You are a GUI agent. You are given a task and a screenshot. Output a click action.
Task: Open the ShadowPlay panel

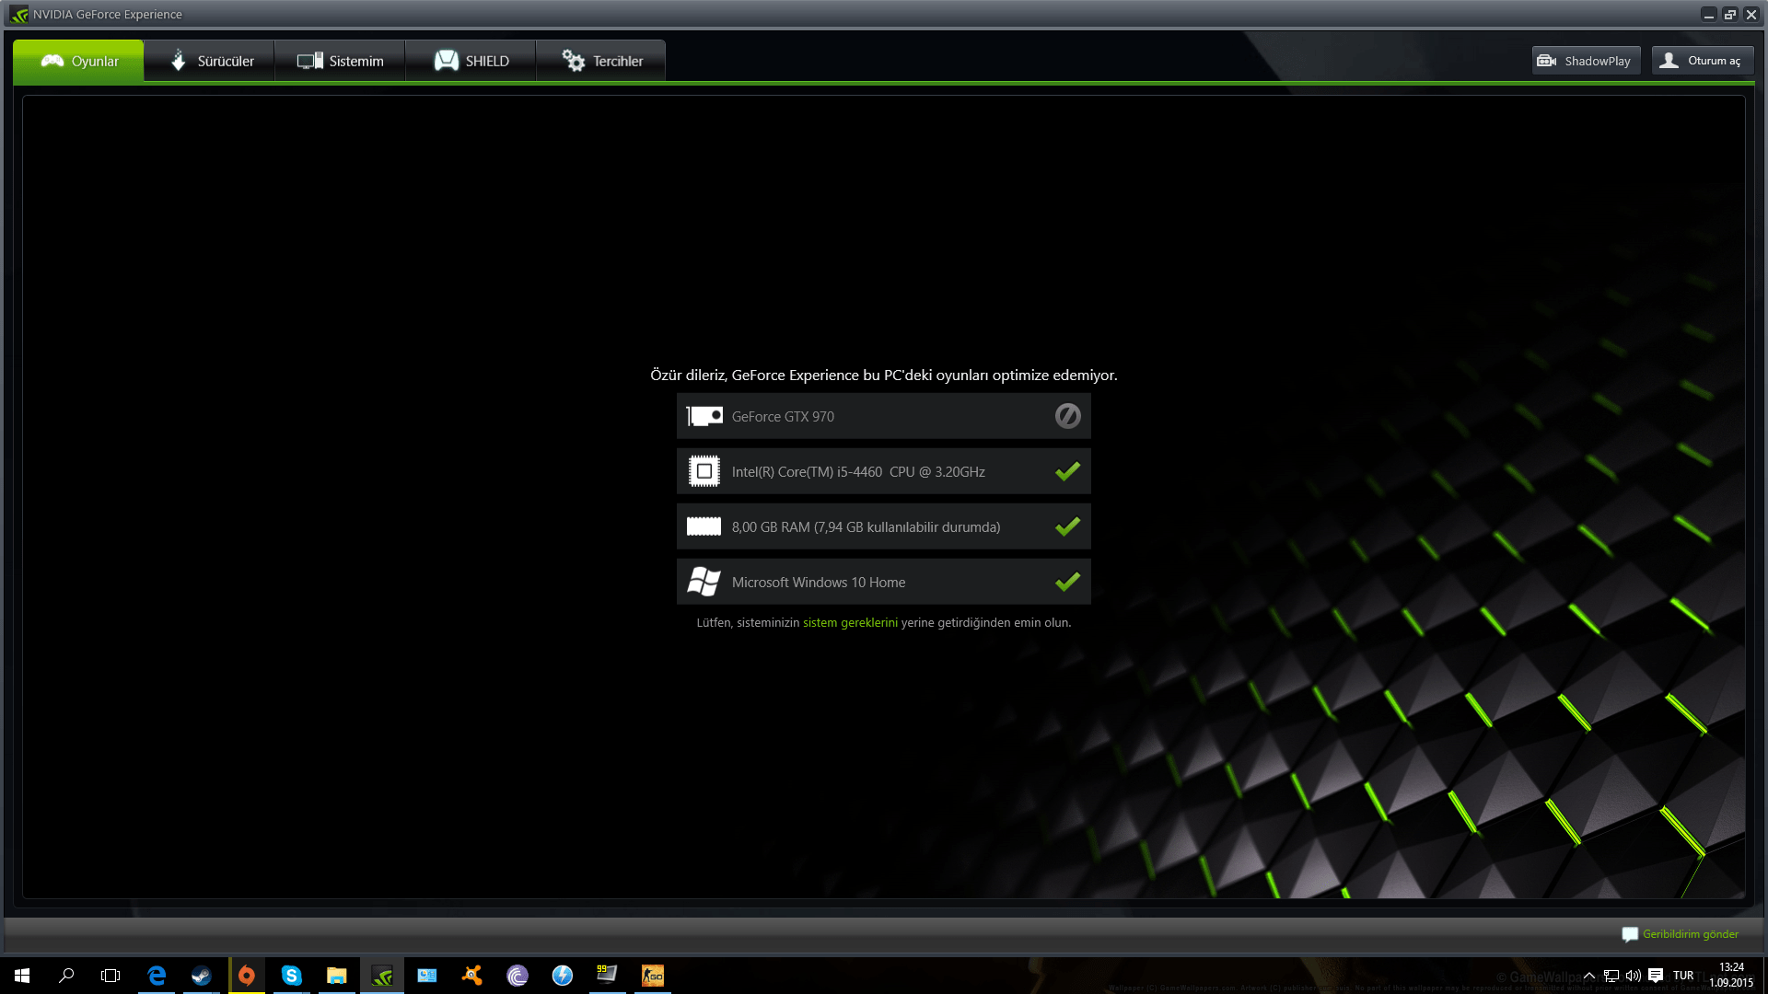[1586, 60]
